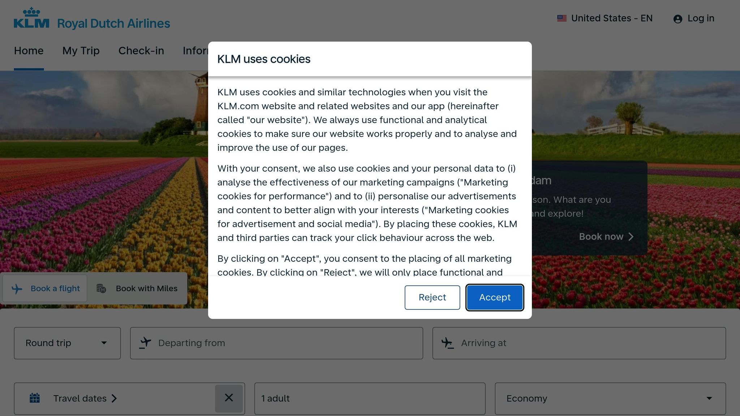This screenshot has height=416, width=740.
Task: Open the Check-in section
Action: pyautogui.click(x=141, y=51)
